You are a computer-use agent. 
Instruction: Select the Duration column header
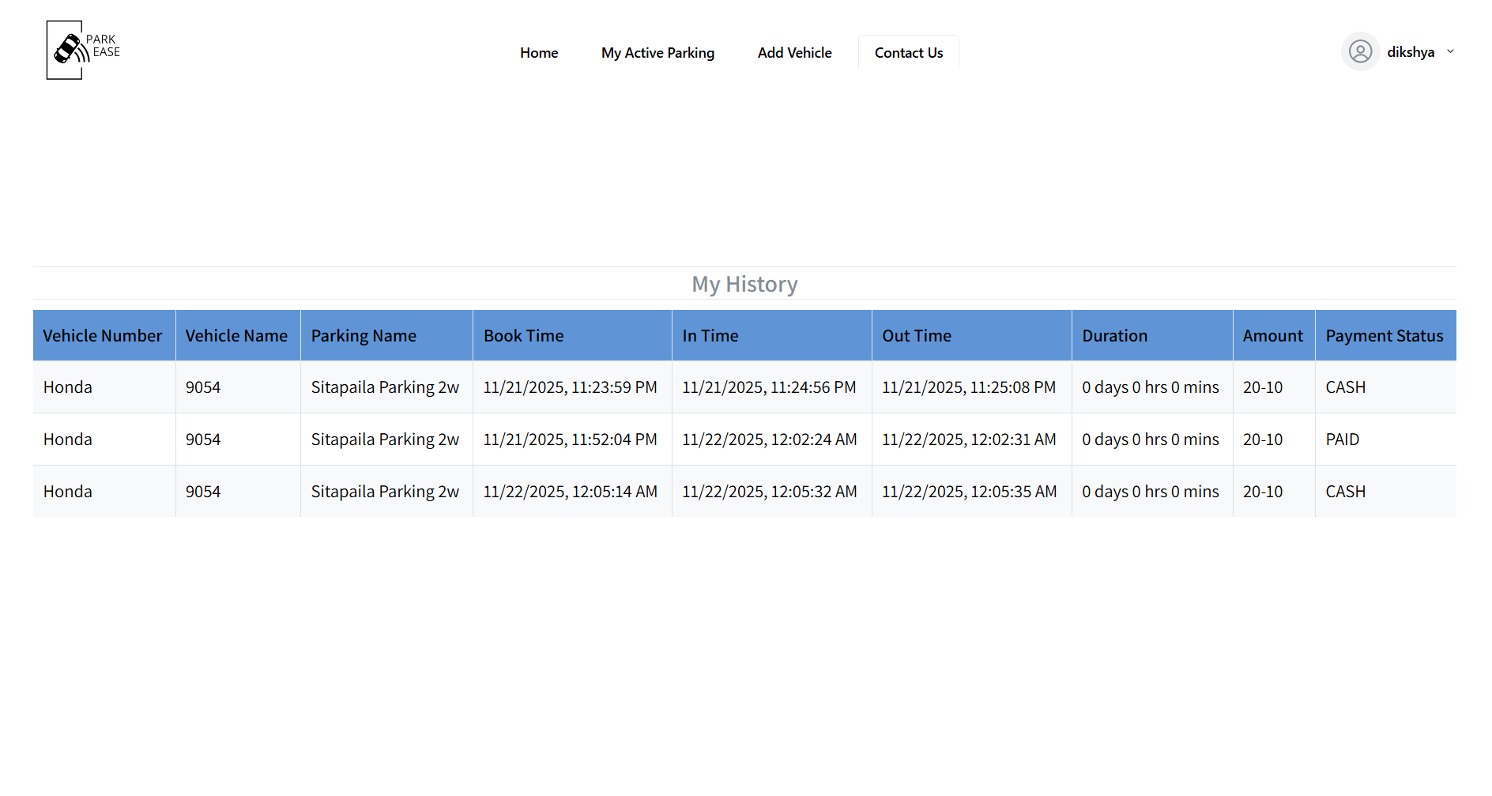pos(1114,335)
